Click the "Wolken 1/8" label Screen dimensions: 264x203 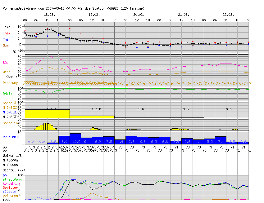(12, 156)
